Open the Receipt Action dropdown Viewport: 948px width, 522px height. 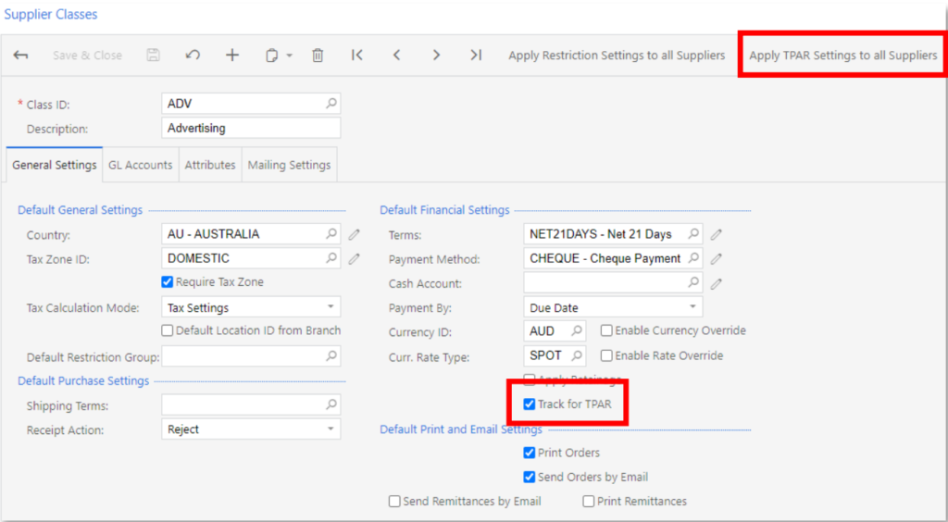[251, 429]
